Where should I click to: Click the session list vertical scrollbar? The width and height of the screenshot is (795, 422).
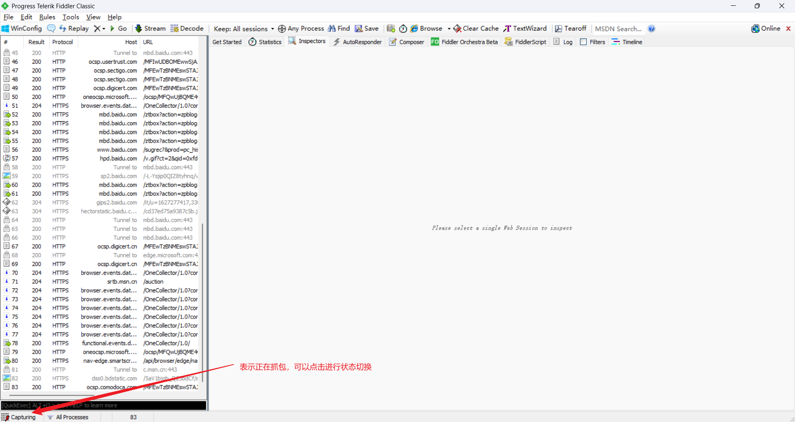click(202, 303)
